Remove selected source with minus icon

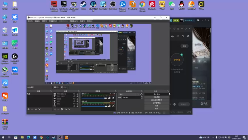[x=58, y=109]
